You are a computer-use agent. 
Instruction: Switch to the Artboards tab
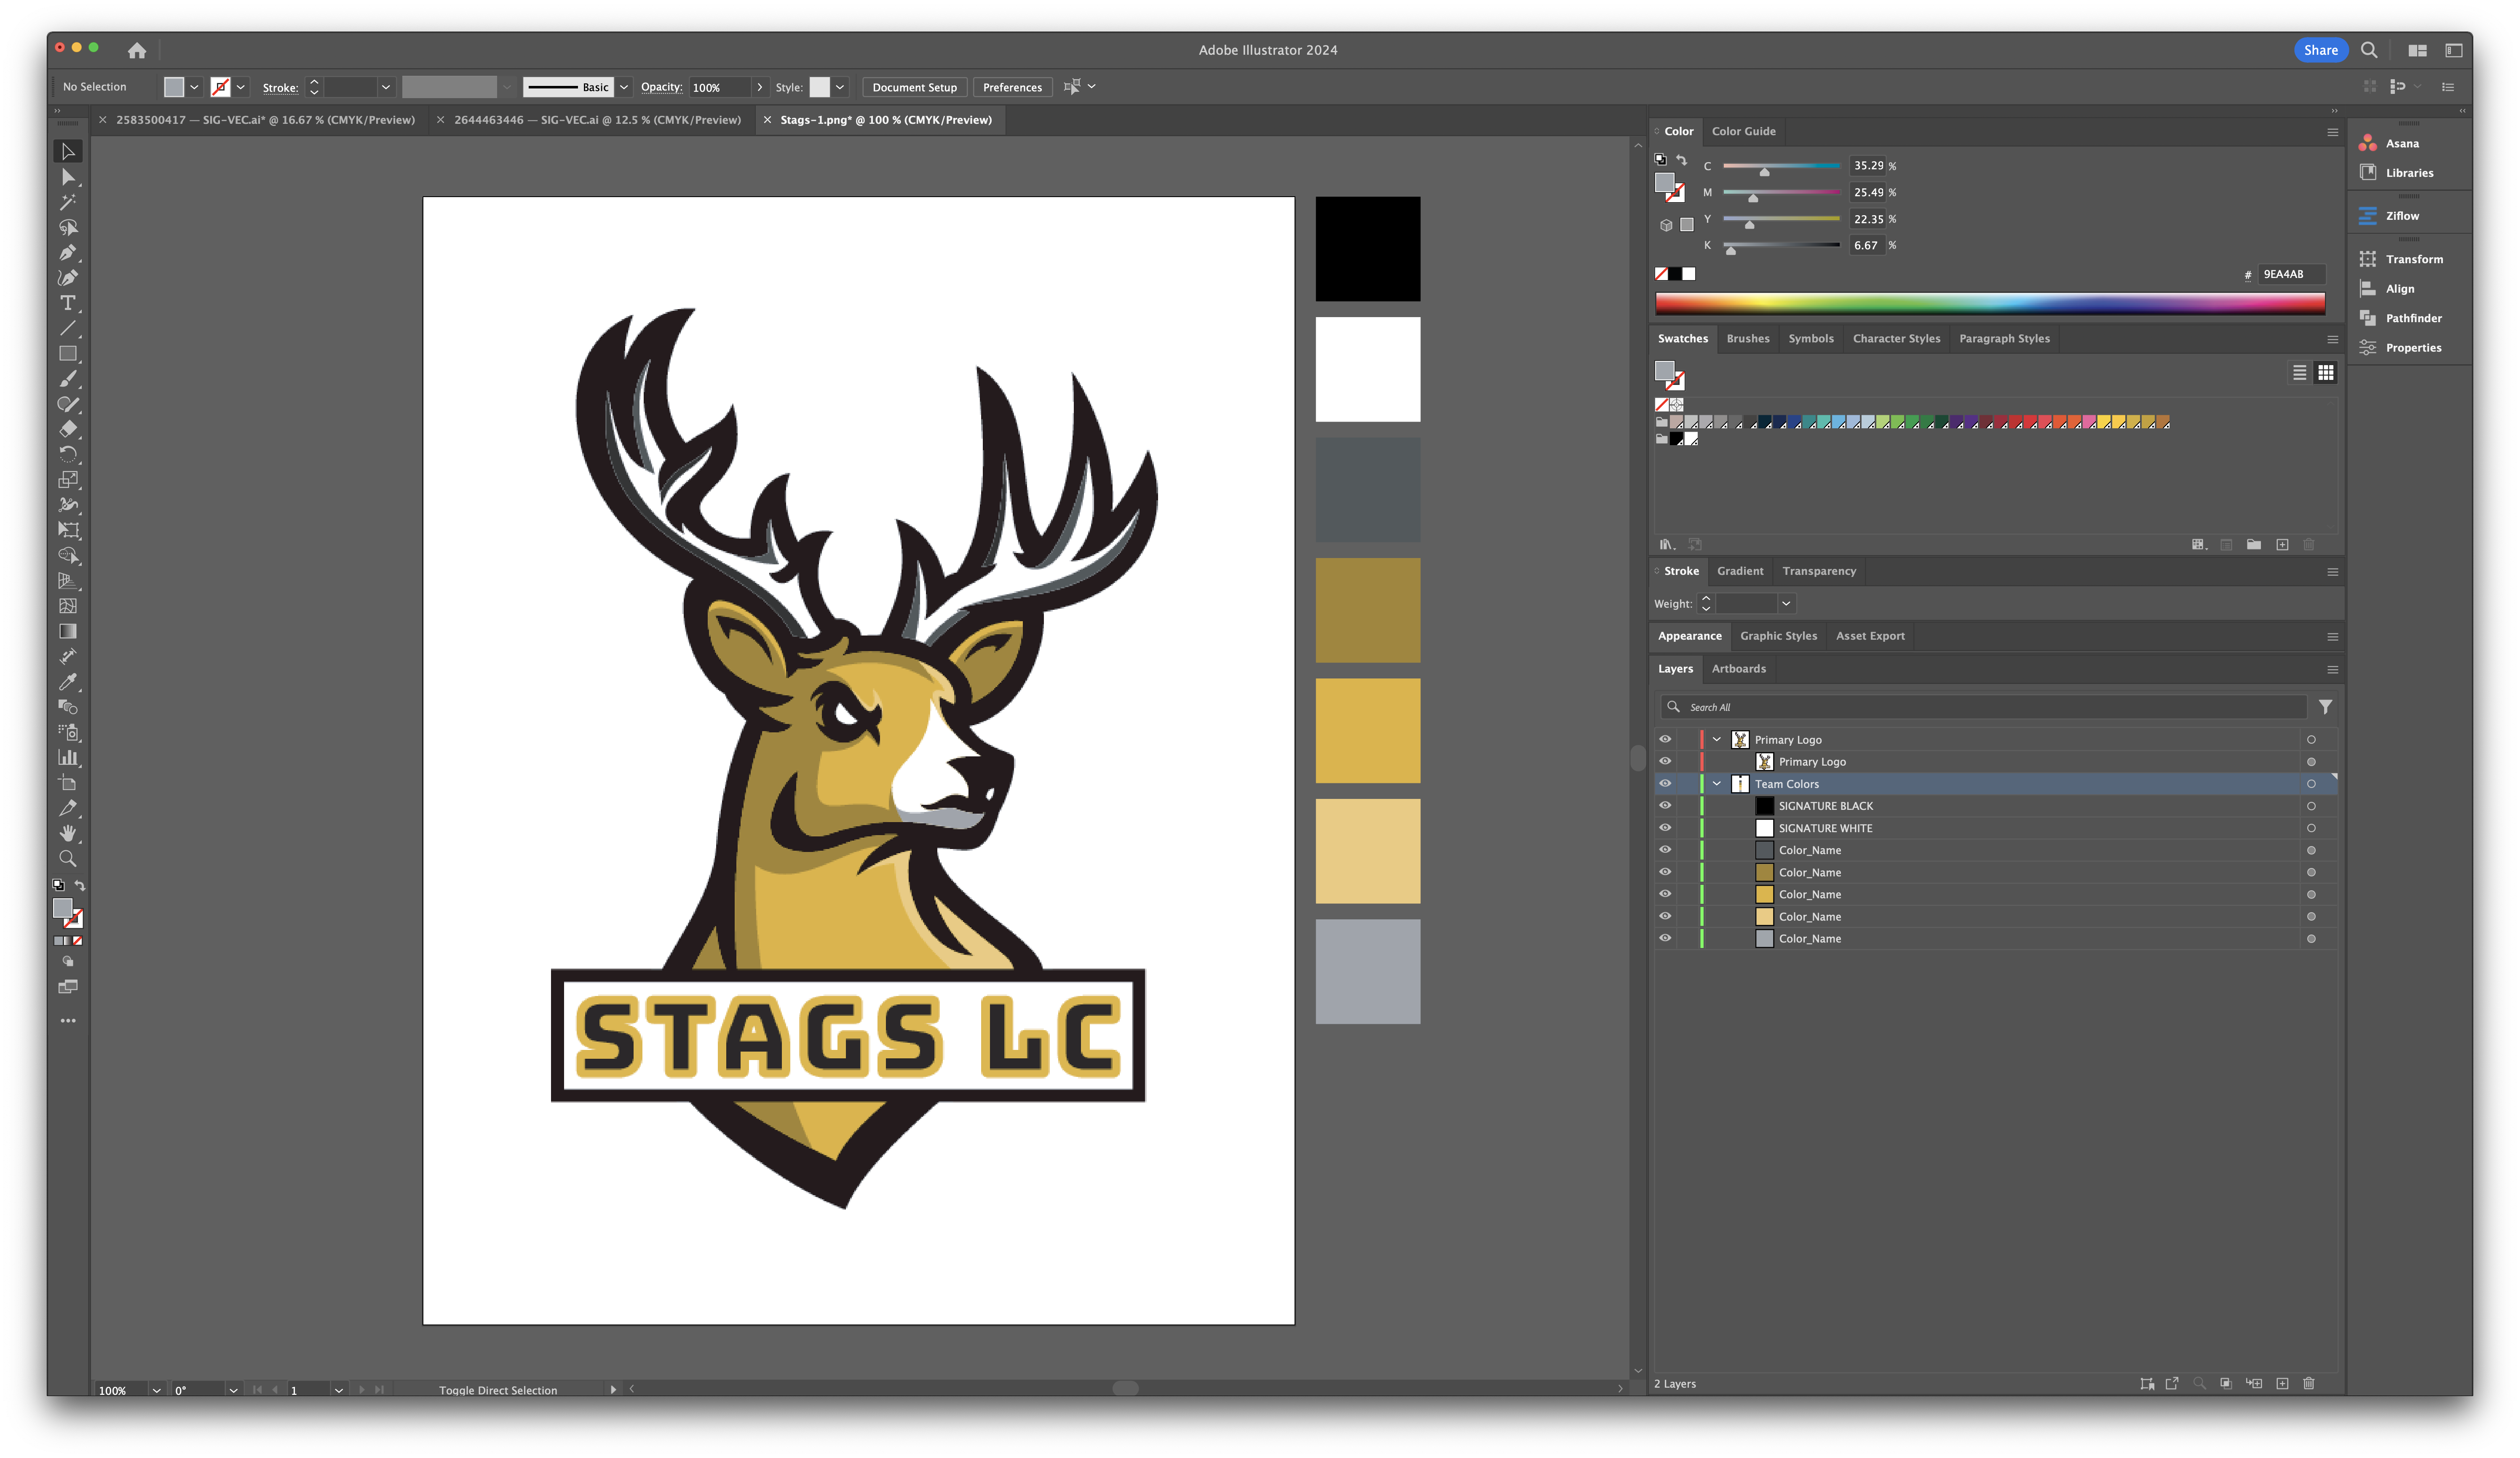pos(1738,668)
